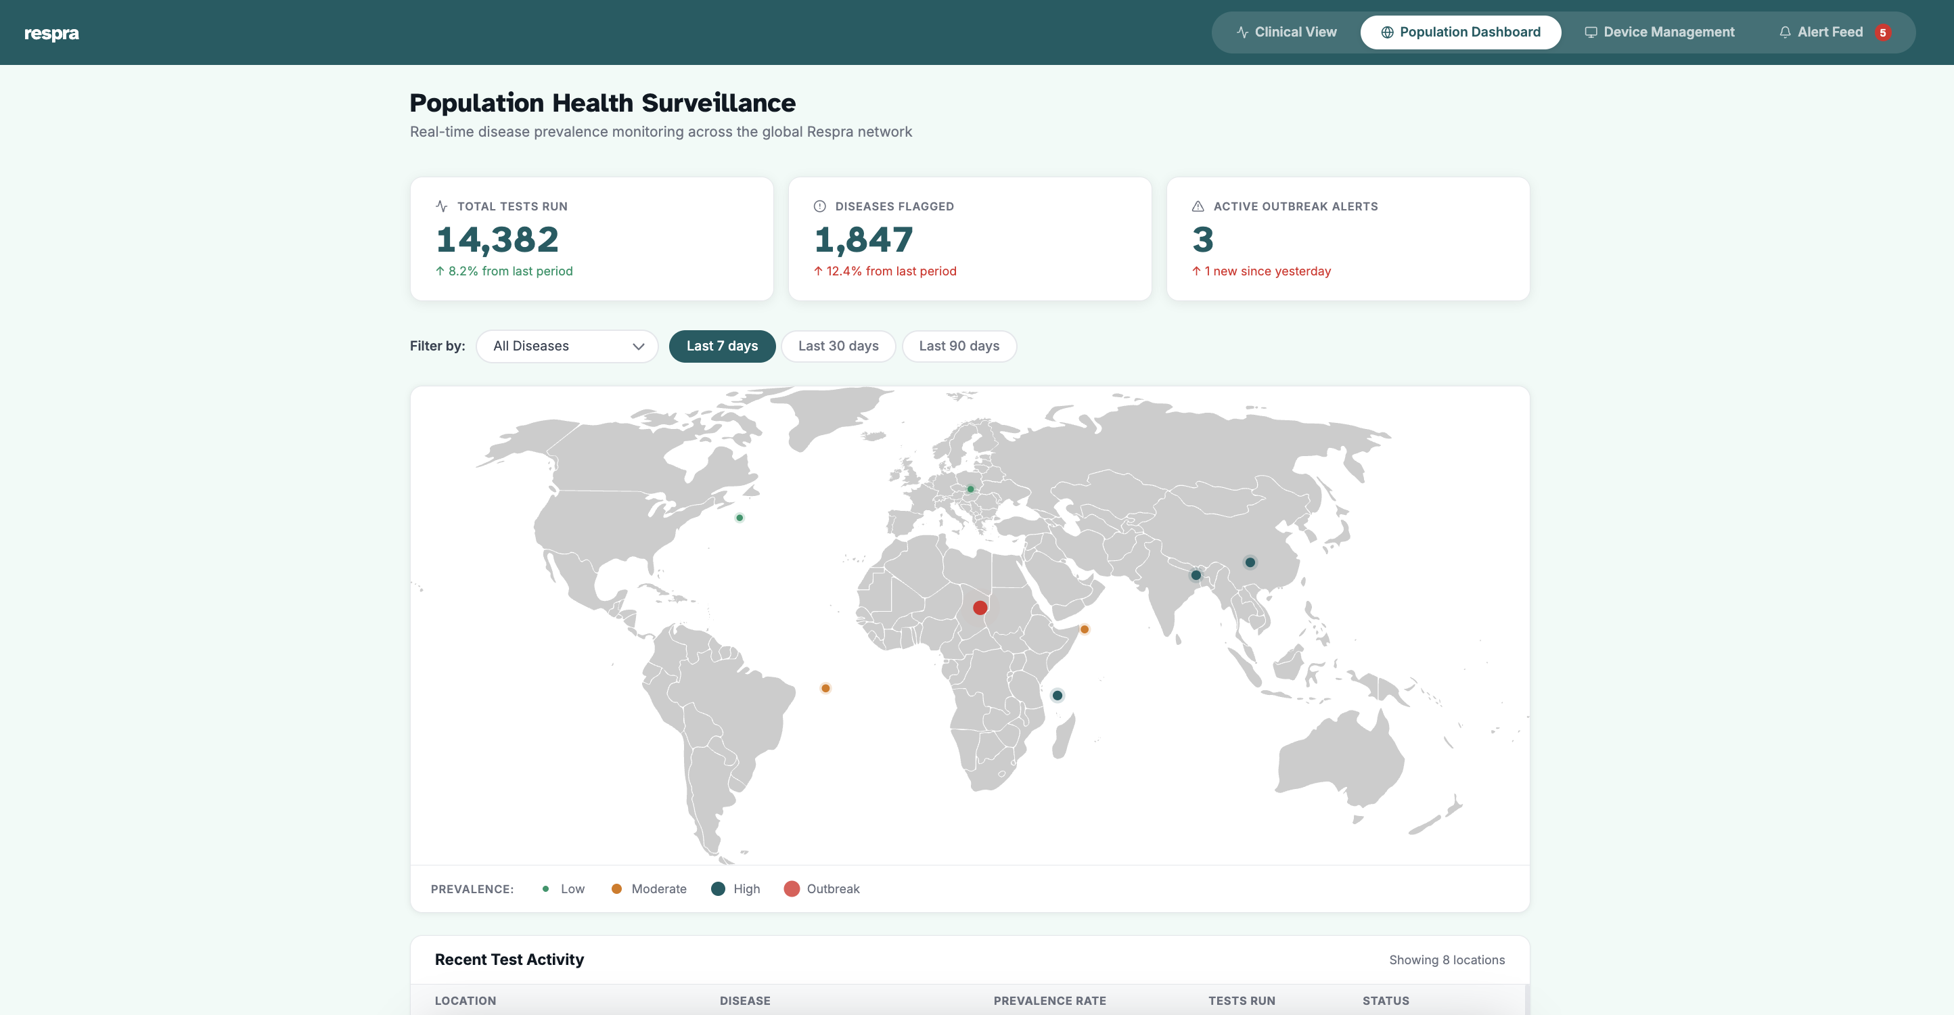Click the TESTS RUN column header

pyautogui.click(x=1242, y=1001)
